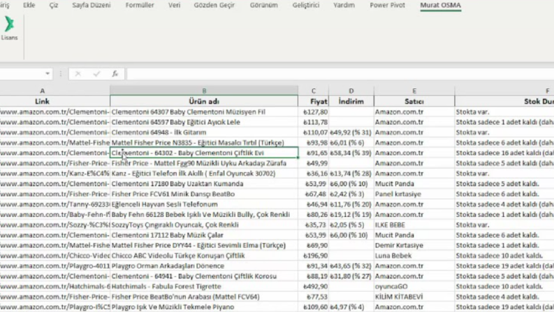
Task: Click the Link header cell
Action: tap(42, 101)
